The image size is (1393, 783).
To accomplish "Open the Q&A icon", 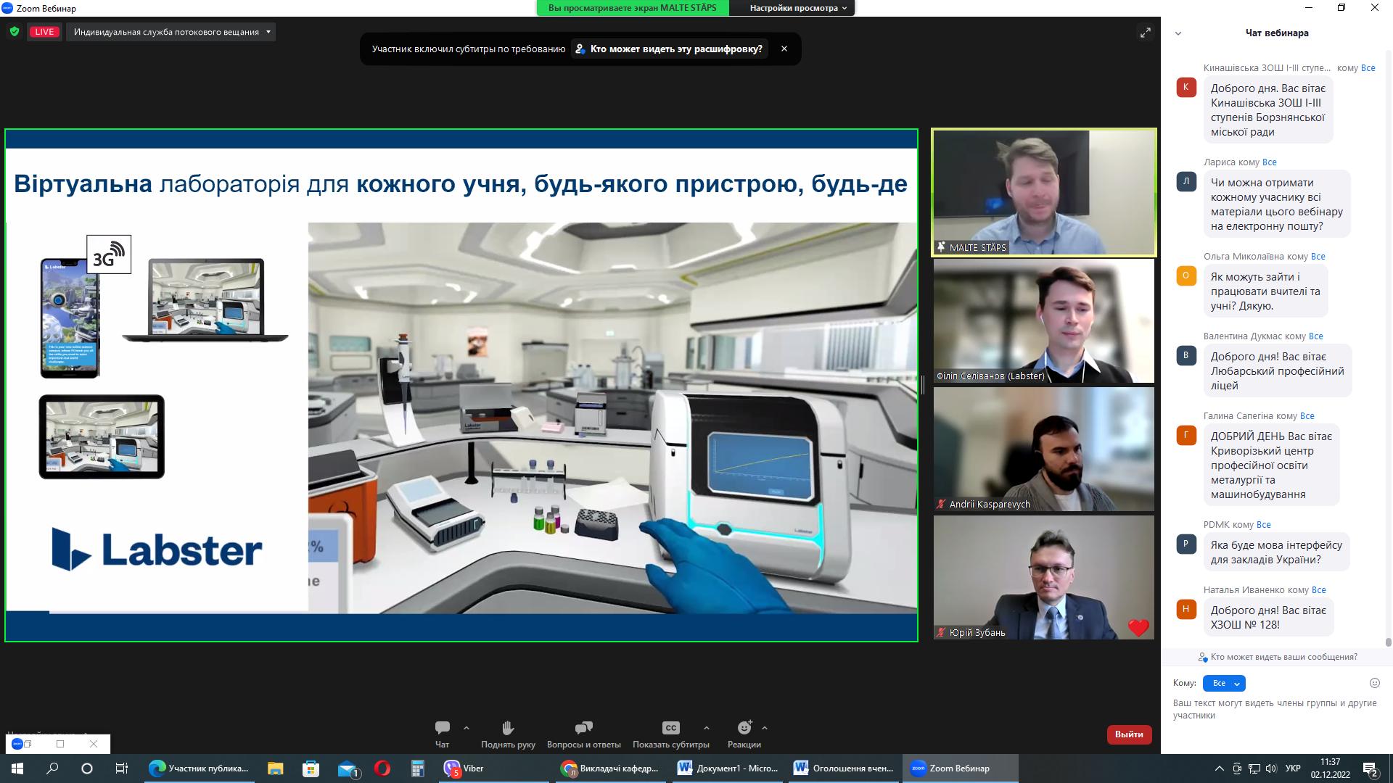I will pos(583,728).
